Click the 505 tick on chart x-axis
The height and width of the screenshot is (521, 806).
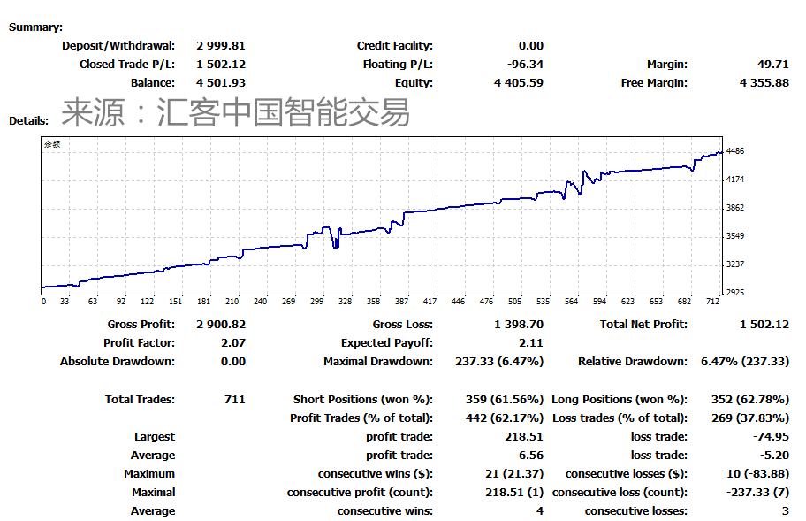point(514,302)
